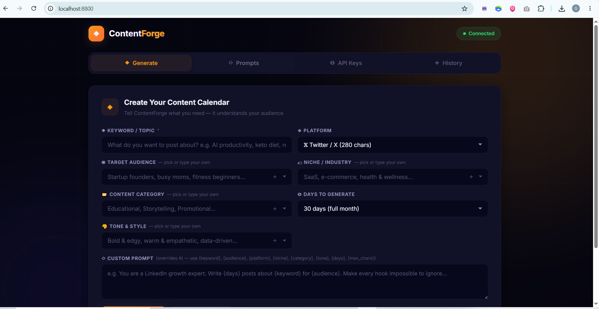Click the Keyword / Topic label text

131,131
